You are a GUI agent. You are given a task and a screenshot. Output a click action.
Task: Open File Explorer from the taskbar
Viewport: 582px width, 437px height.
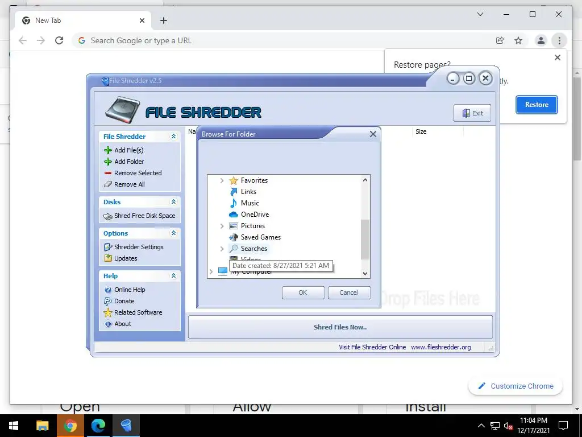pyautogui.click(x=42, y=426)
